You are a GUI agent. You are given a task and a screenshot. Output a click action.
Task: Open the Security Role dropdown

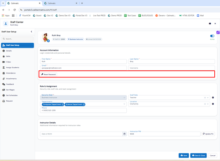(x=83, y=98)
